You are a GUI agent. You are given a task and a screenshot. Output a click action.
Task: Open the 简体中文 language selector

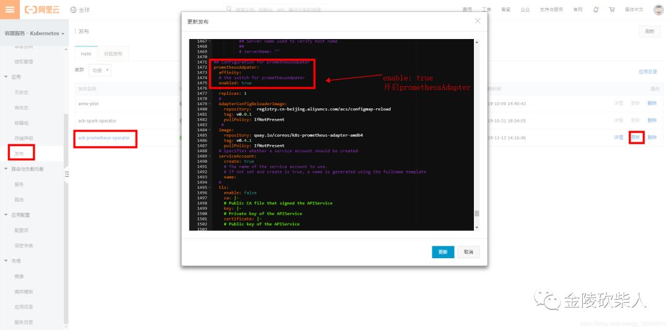pyautogui.click(x=634, y=9)
